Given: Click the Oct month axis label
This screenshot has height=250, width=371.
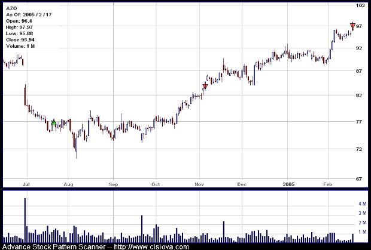Looking at the screenshot, I should tap(156, 184).
